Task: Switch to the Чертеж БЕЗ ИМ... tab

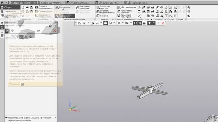Action: (x=138, y=3)
